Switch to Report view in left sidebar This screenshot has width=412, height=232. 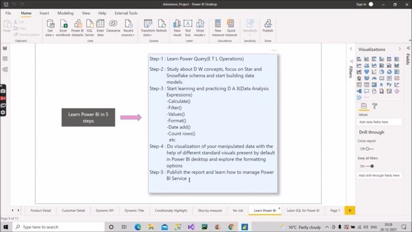click(5, 48)
